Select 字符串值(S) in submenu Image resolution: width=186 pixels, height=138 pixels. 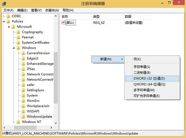pyautogui.click(x=152, y=67)
